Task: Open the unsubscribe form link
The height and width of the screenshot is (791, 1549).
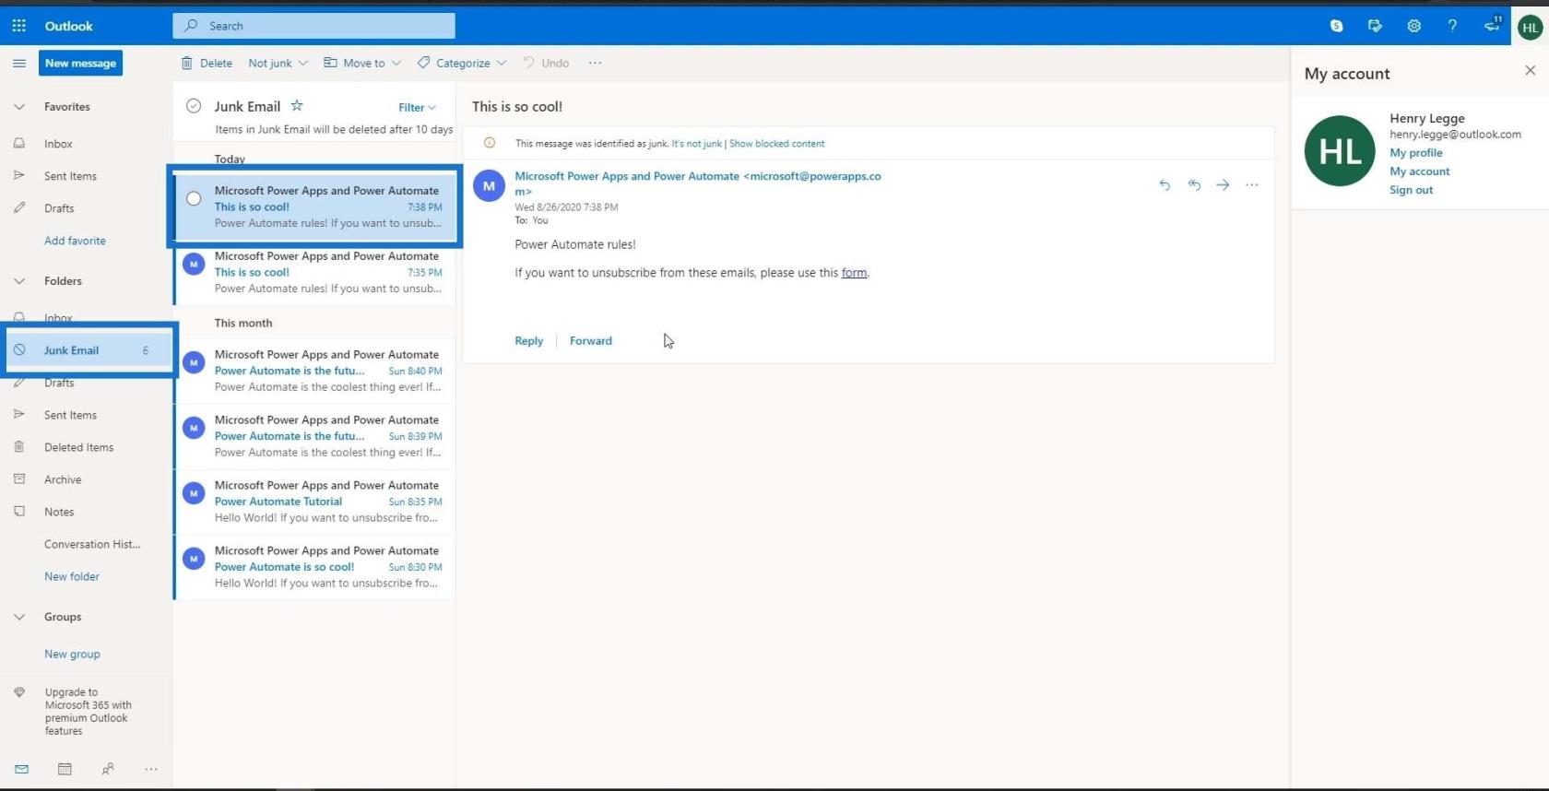Action: pyautogui.click(x=854, y=273)
